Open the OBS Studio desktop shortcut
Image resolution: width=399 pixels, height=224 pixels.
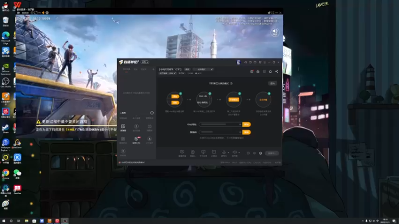pyautogui.click(x=5, y=83)
